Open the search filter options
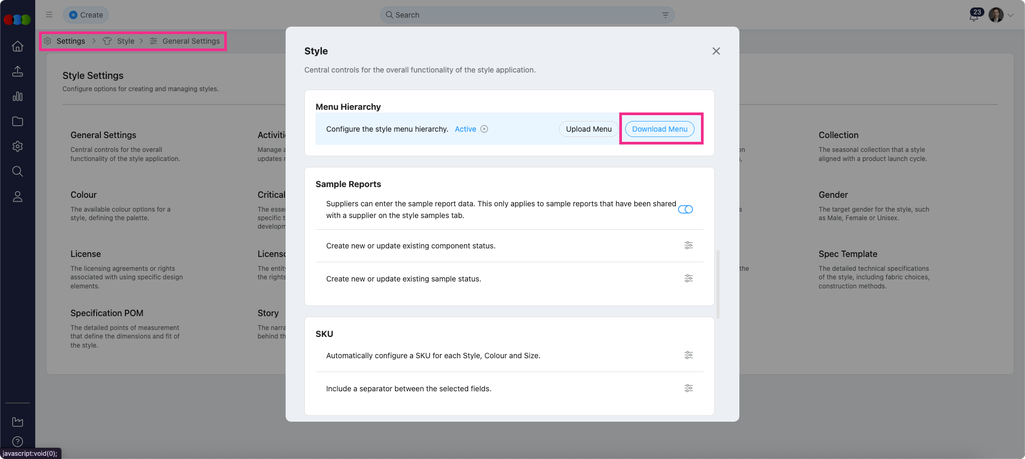1025x459 pixels. (665, 15)
